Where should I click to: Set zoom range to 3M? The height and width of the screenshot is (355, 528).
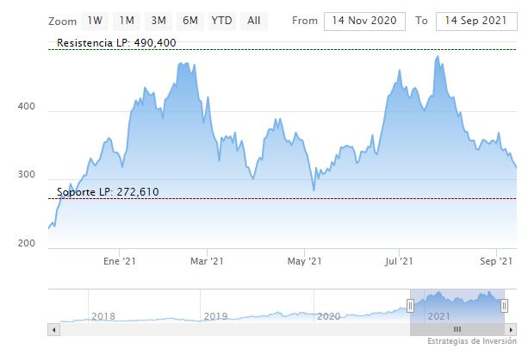(x=158, y=20)
